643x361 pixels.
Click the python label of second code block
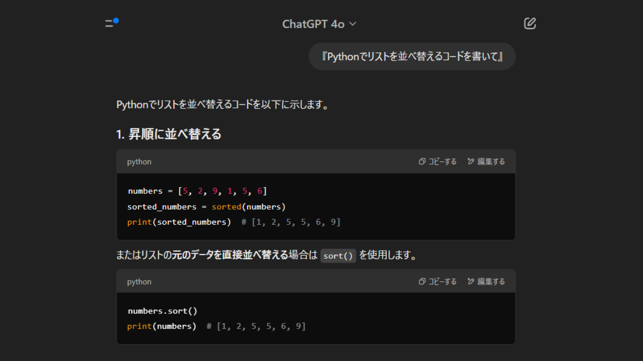(139, 281)
